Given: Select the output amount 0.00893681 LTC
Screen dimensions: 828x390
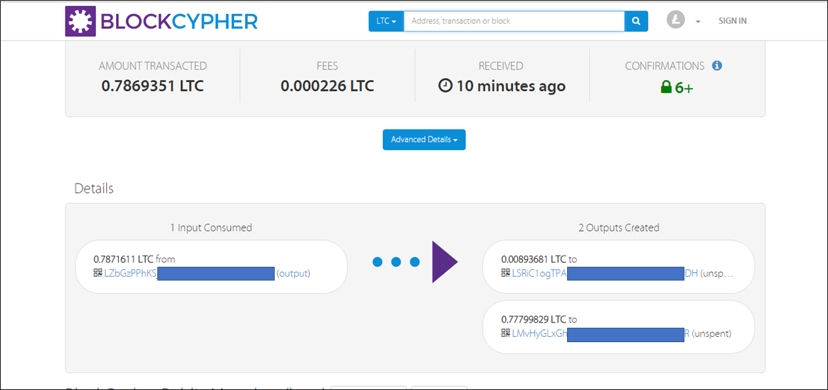Looking at the screenshot, I should [x=534, y=259].
